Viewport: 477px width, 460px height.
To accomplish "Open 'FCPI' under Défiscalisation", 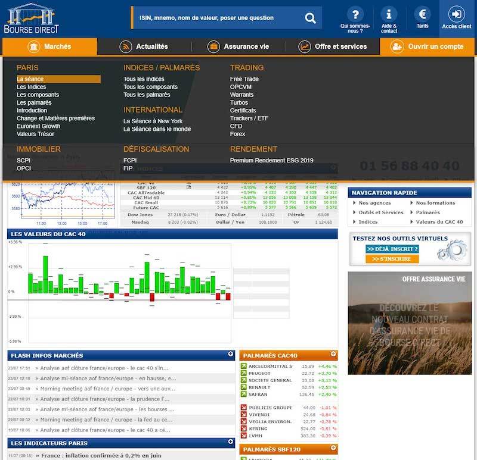I will coord(130,160).
